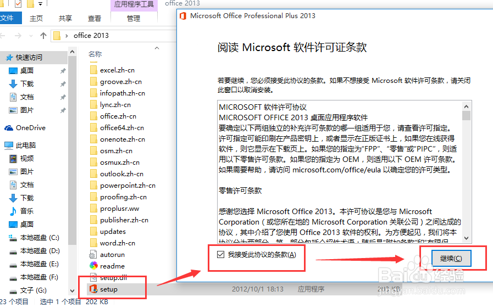Click the properties checkmark quick access icon

18,4
